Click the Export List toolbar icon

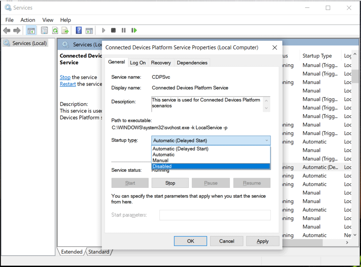point(66,30)
